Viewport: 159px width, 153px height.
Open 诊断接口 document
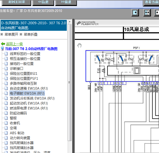point(16,69)
